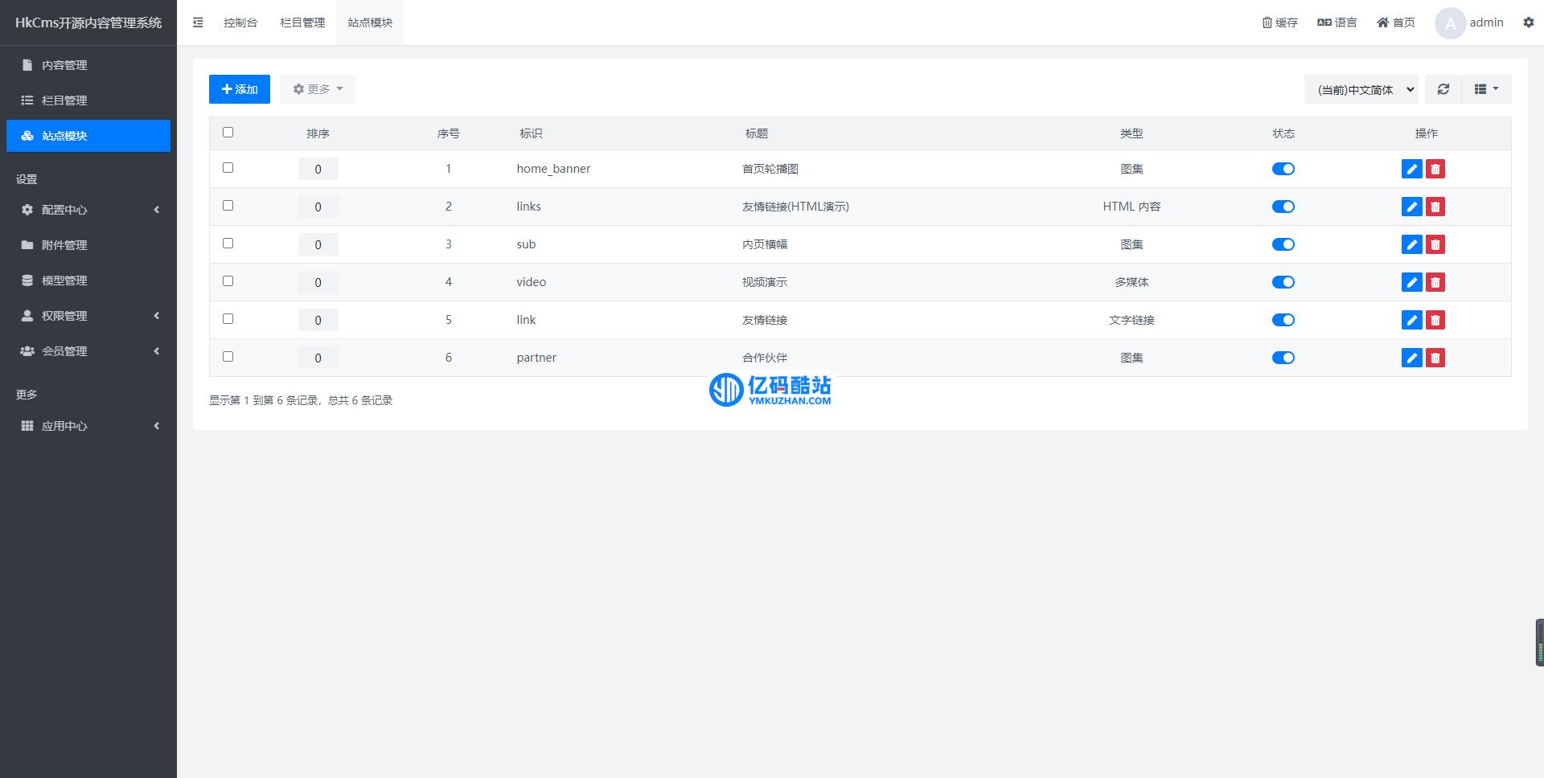Edit the sub row with pencil icon
This screenshot has height=778, width=1544.
click(1411, 244)
